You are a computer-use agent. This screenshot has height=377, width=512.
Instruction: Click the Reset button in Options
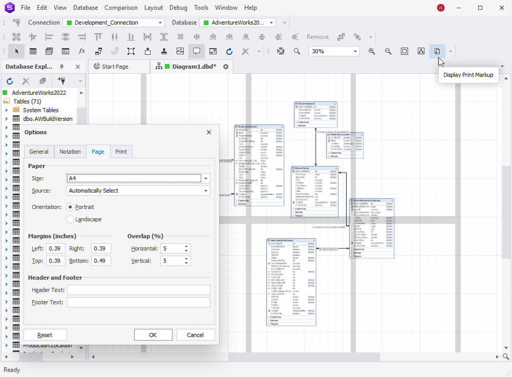coord(45,334)
